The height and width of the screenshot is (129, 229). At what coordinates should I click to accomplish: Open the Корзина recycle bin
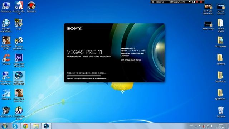[x=221, y=112]
